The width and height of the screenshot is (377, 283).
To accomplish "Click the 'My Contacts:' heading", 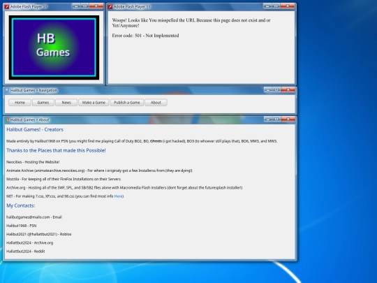I will 21,205.
